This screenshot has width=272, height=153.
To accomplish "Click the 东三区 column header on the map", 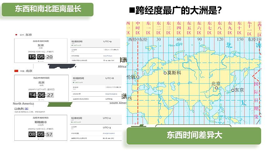I will [x=169, y=28].
